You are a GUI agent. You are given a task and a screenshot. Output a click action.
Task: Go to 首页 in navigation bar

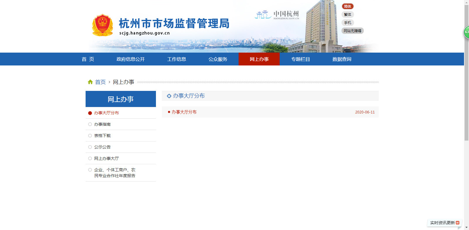pyautogui.click(x=88, y=59)
